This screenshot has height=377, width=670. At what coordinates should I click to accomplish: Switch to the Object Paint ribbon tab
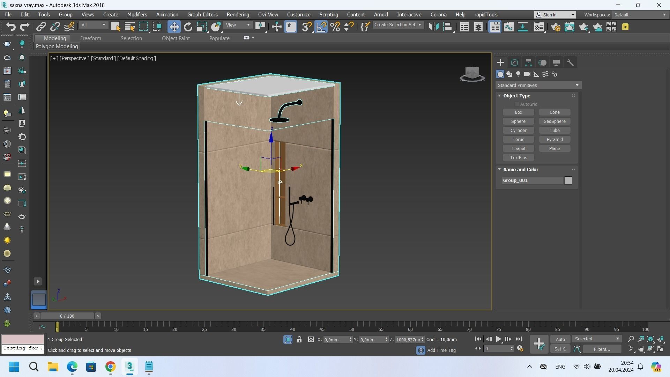(x=176, y=38)
